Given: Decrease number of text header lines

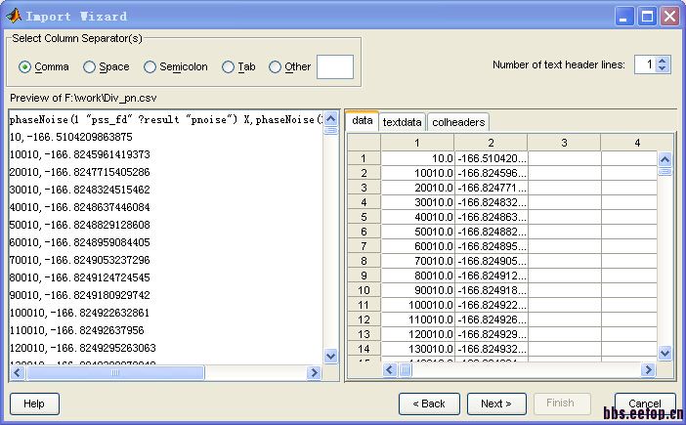Looking at the screenshot, I should point(664,69).
